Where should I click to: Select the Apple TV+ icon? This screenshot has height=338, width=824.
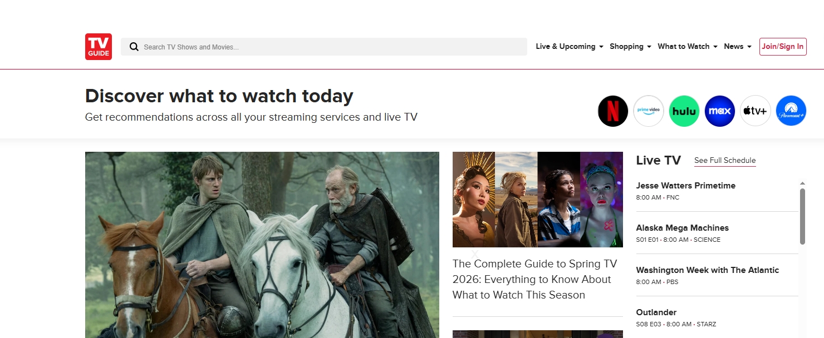coord(756,111)
